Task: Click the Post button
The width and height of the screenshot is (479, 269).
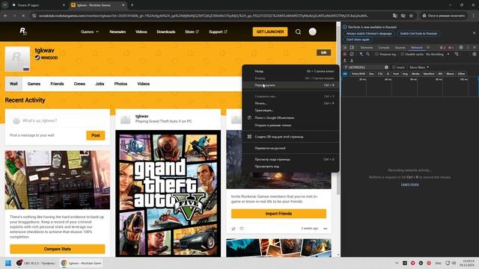Action: (x=96, y=135)
